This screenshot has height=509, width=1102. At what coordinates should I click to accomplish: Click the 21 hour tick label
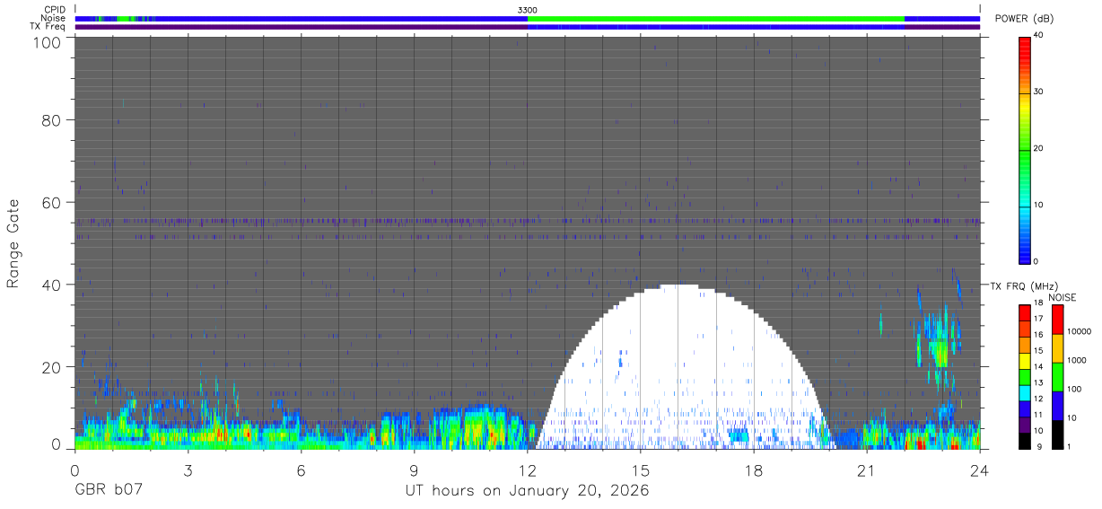[866, 470]
